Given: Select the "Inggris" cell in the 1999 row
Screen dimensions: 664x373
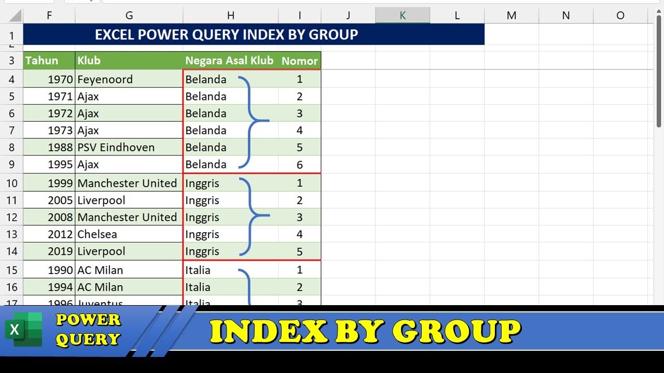Looking at the screenshot, I should coord(231,183).
